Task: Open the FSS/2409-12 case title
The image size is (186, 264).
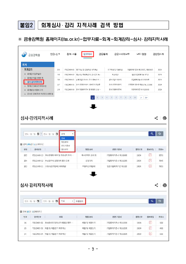Action: 57,161
